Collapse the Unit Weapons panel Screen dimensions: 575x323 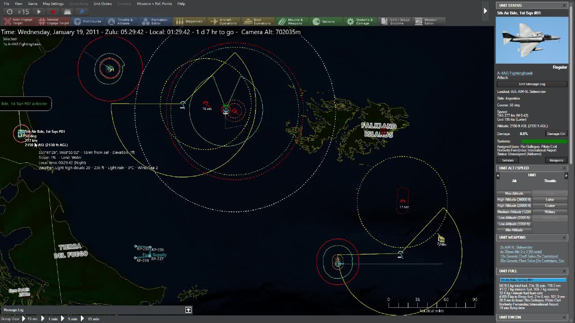[564, 237]
